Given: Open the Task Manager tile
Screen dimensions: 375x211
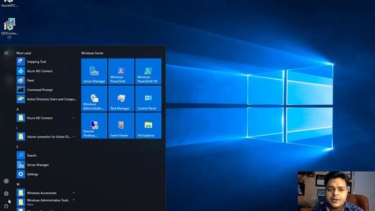Looking at the screenshot, I should point(121,98).
